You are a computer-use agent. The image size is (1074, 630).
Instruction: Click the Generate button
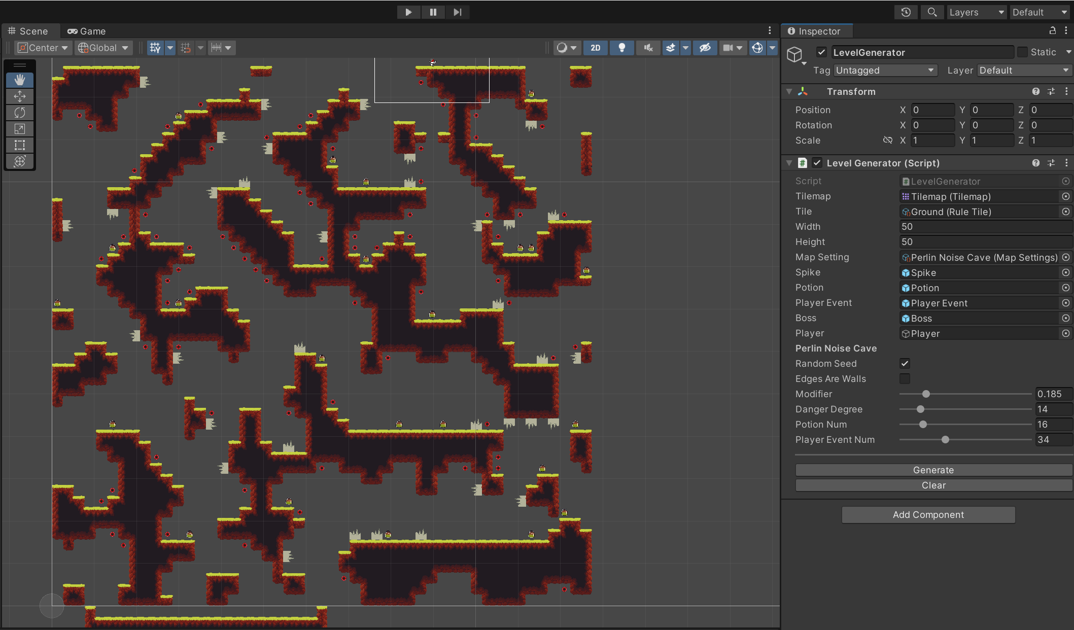(933, 470)
